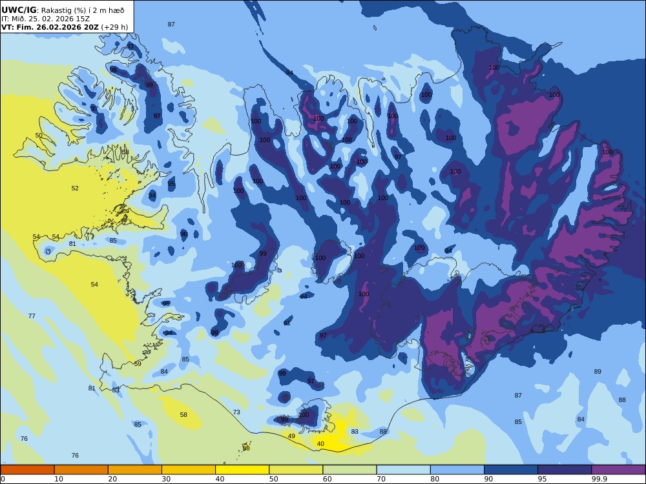Click the bright yellow 40–50 legend swatch
Screen dimensions: 646x484
[242, 470]
